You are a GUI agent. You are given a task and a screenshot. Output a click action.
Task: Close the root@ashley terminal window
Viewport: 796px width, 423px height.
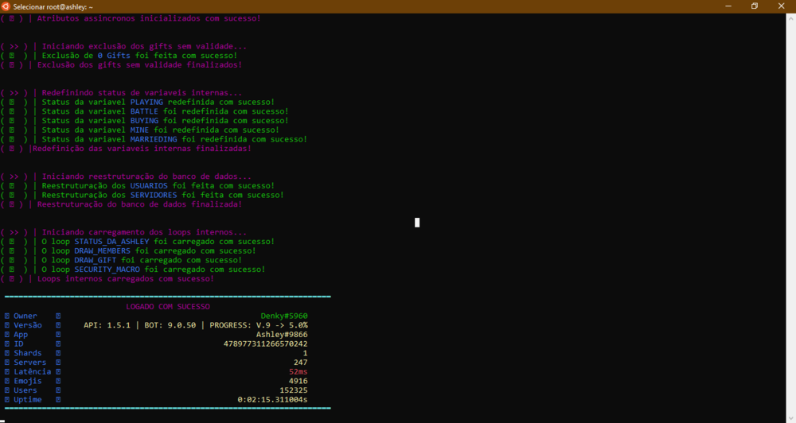pos(781,6)
